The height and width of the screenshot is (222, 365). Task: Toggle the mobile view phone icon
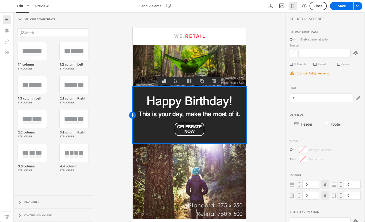(x=293, y=6)
